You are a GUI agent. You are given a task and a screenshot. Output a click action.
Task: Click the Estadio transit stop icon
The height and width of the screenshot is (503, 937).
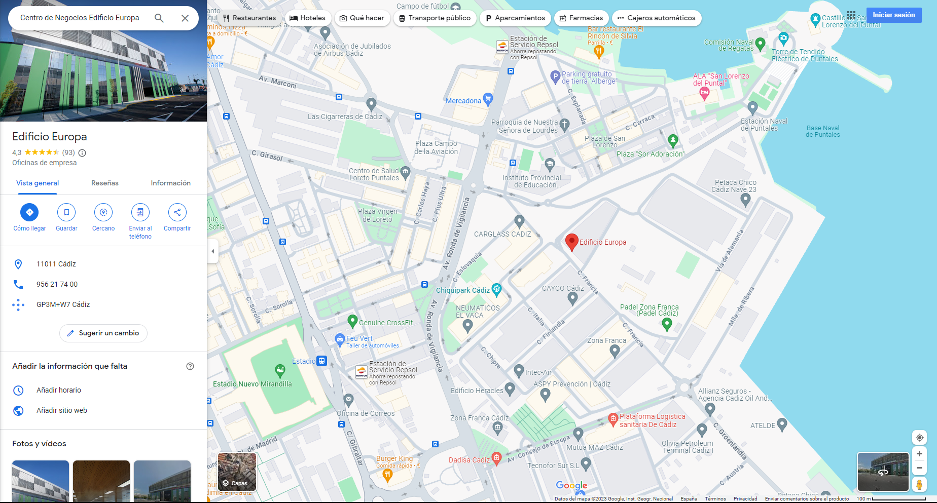click(321, 361)
